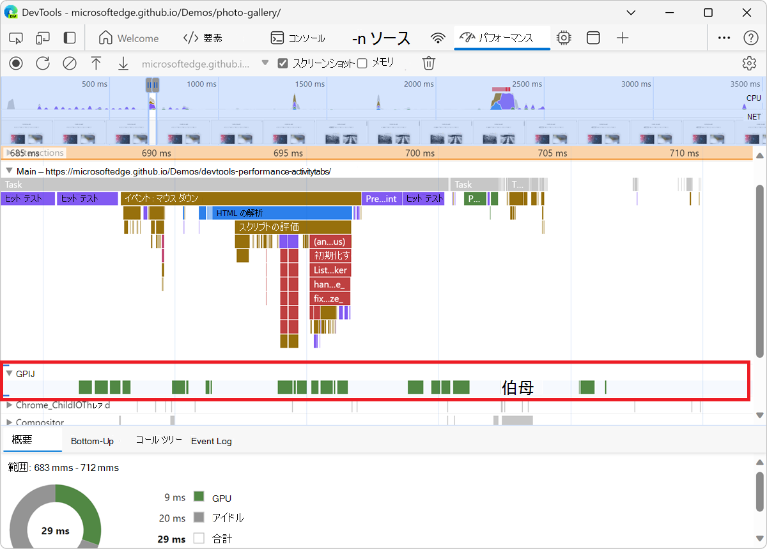
Task: Collapse the Main track
Action: click(x=9, y=171)
